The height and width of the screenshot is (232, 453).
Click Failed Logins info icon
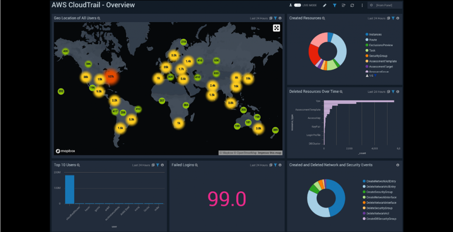[280, 165]
